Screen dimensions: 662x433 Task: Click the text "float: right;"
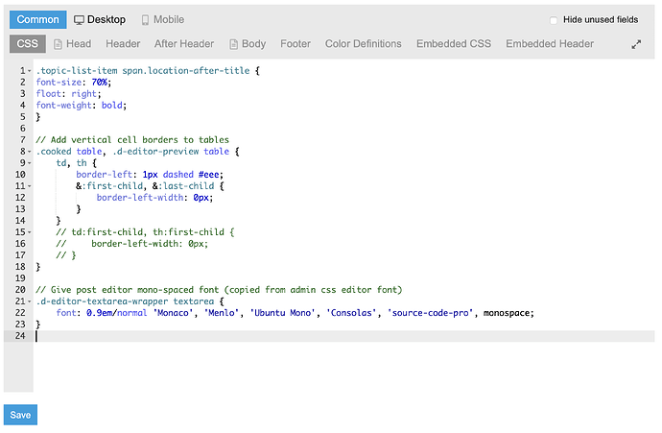point(68,94)
